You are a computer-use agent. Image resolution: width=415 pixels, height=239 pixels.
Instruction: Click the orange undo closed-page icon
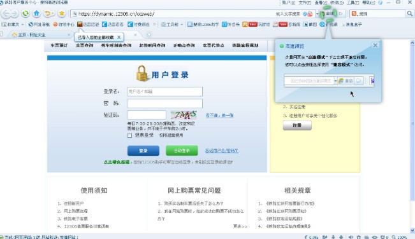(x=47, y=13)
